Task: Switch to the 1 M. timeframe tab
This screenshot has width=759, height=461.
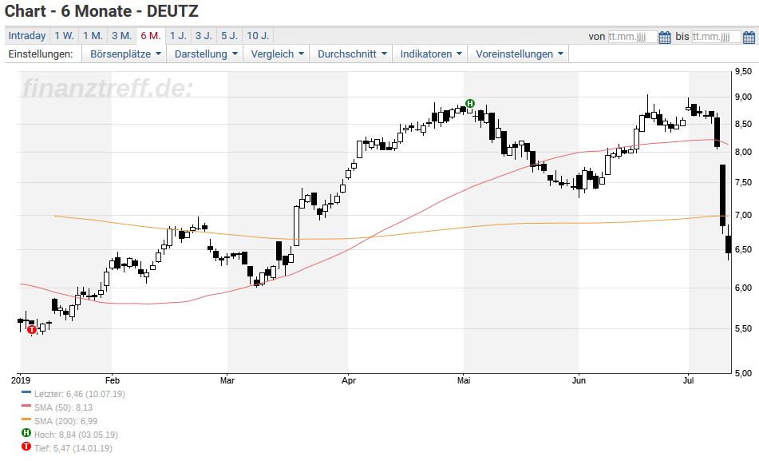Action: click(93, 36)
